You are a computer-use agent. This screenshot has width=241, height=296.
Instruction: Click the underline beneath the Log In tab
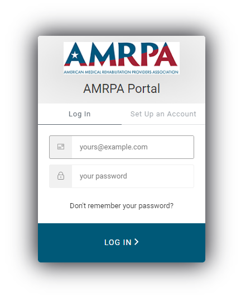[80, 124]
